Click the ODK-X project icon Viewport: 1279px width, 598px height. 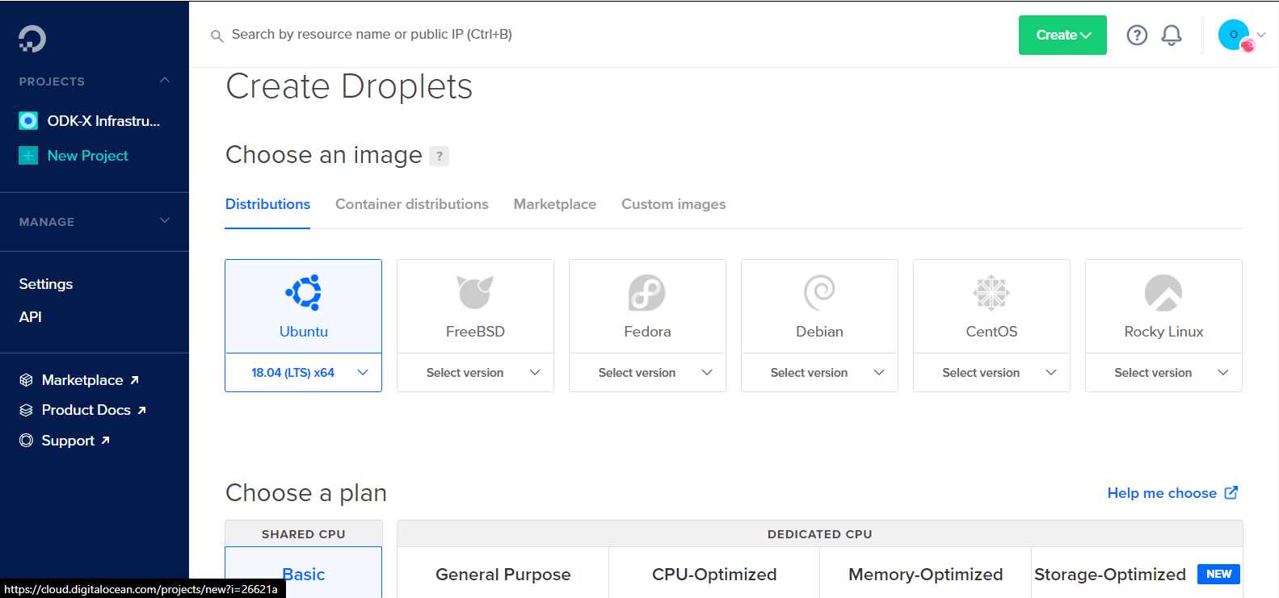click(x=28, y=121)
